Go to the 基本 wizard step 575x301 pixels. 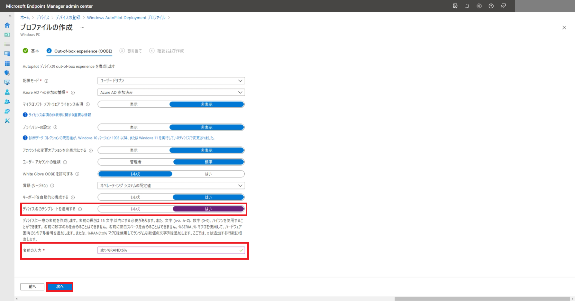31,51
